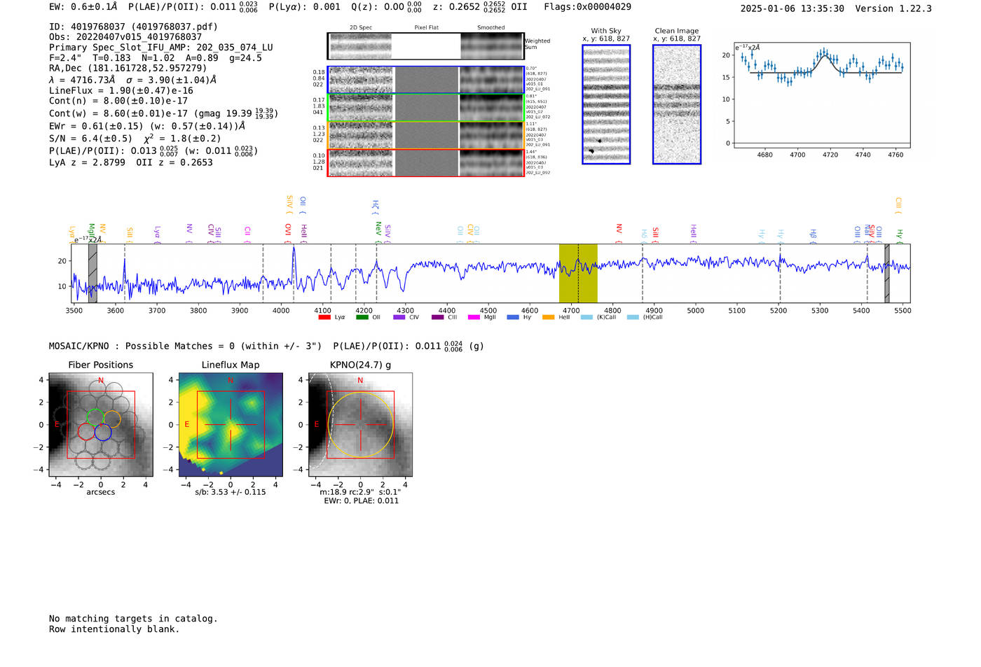
Task: Click the blue Hζ line label
Action: (376, 206)
